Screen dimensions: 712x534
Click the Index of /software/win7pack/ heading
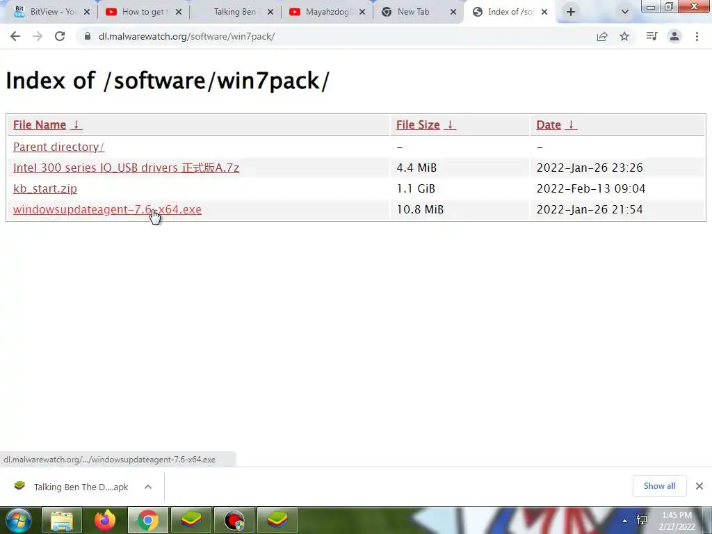pyautogui.click(x=168, y=81)
